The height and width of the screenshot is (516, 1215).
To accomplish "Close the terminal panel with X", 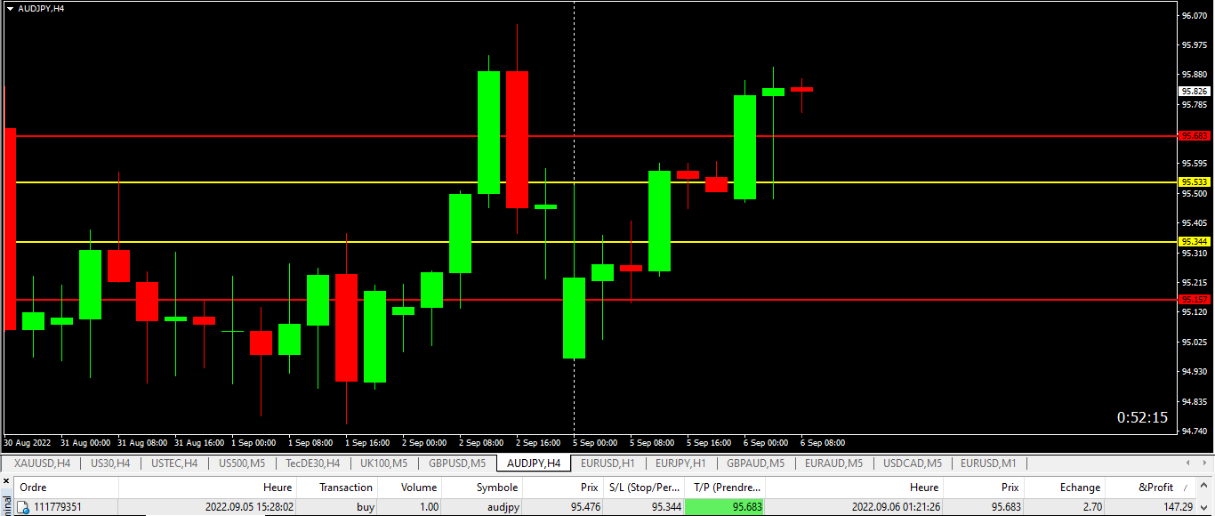I will click(6, 480).
